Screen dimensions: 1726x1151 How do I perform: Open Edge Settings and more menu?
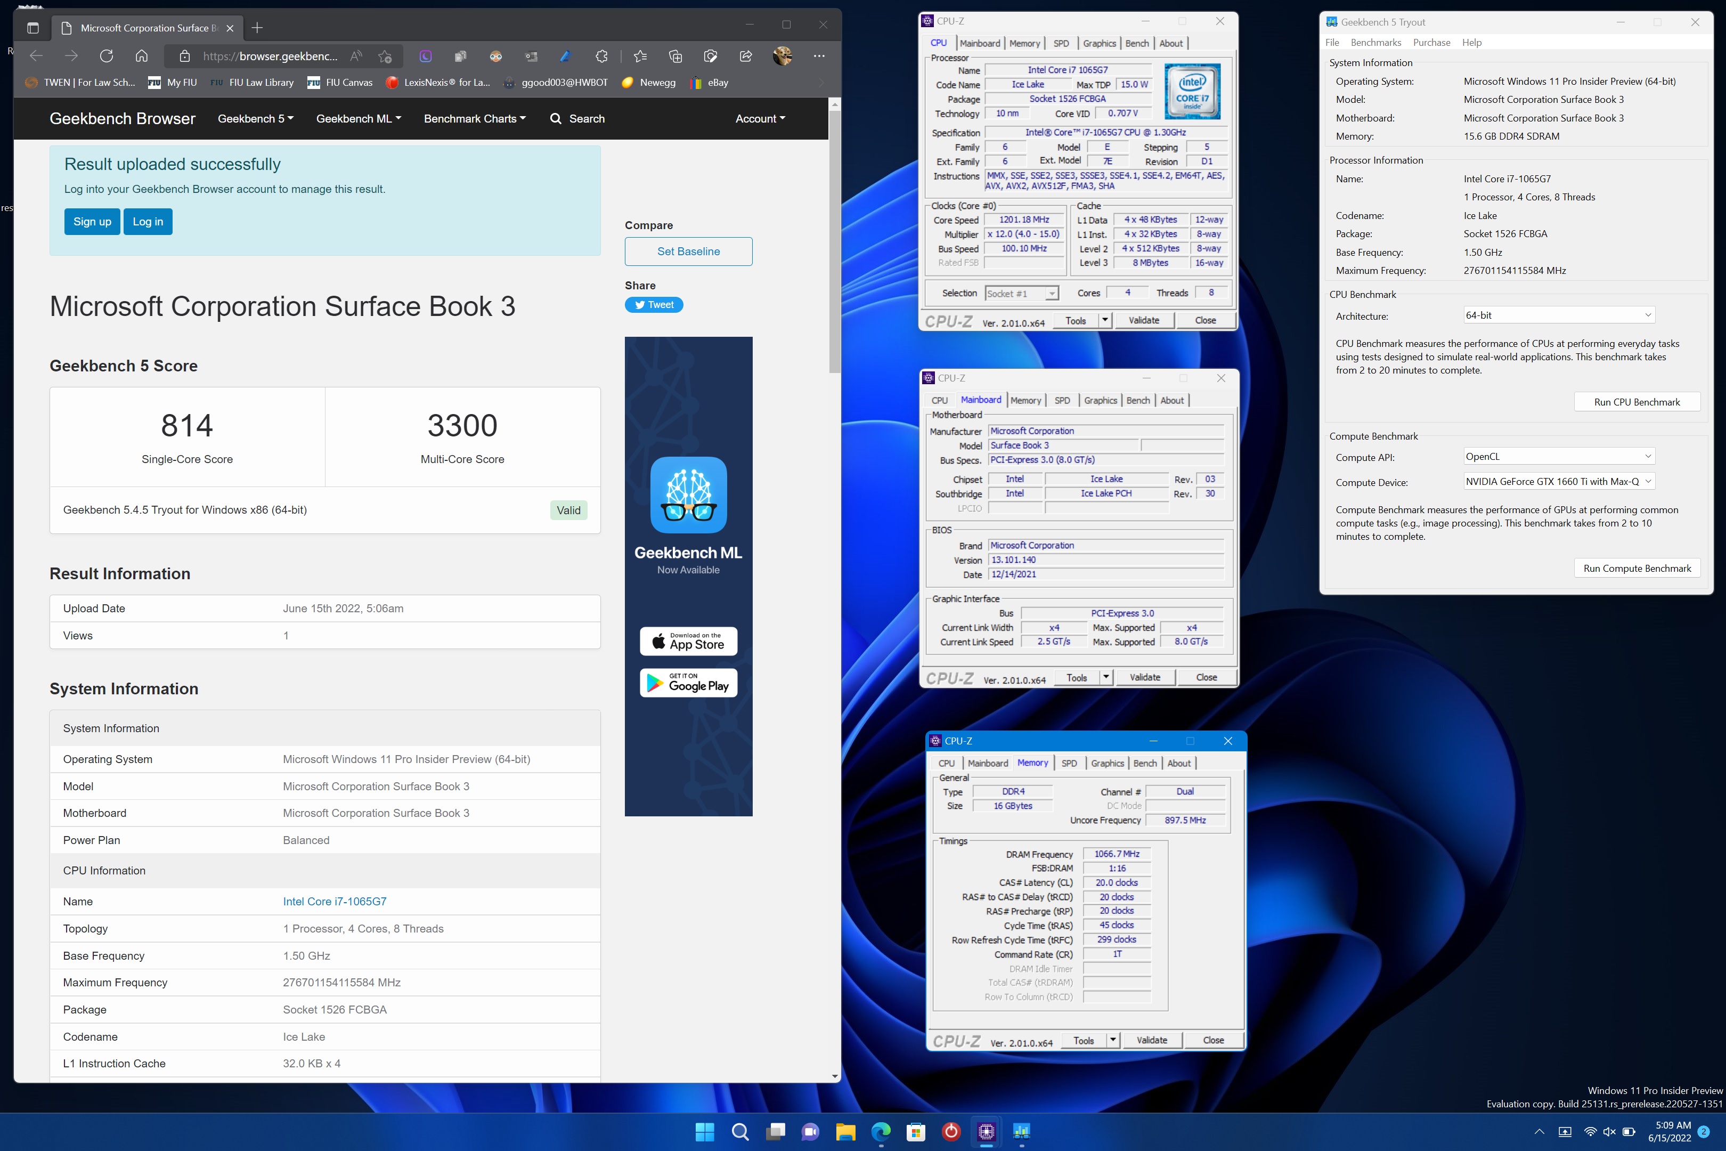coord(819,56)
